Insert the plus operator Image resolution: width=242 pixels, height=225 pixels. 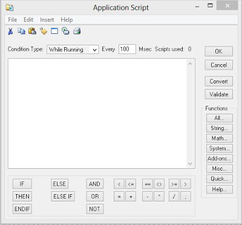pyautogui.click(x=131, y=196)
